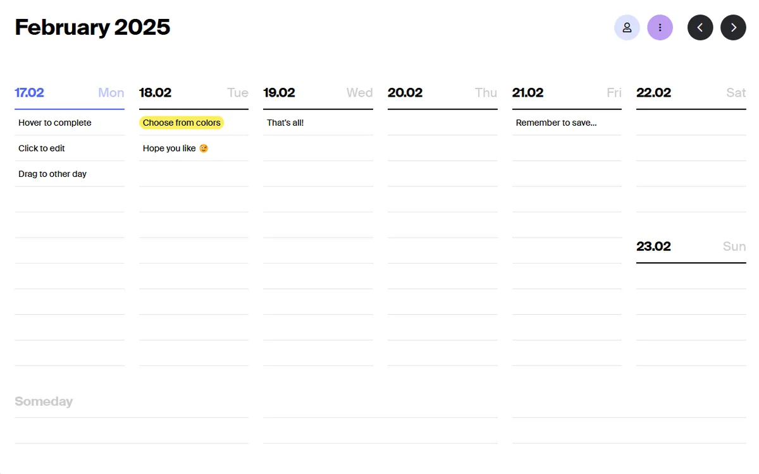Open the user account profile icon
This screenshot has width=759, height=474.
click(x=627, y=28)
